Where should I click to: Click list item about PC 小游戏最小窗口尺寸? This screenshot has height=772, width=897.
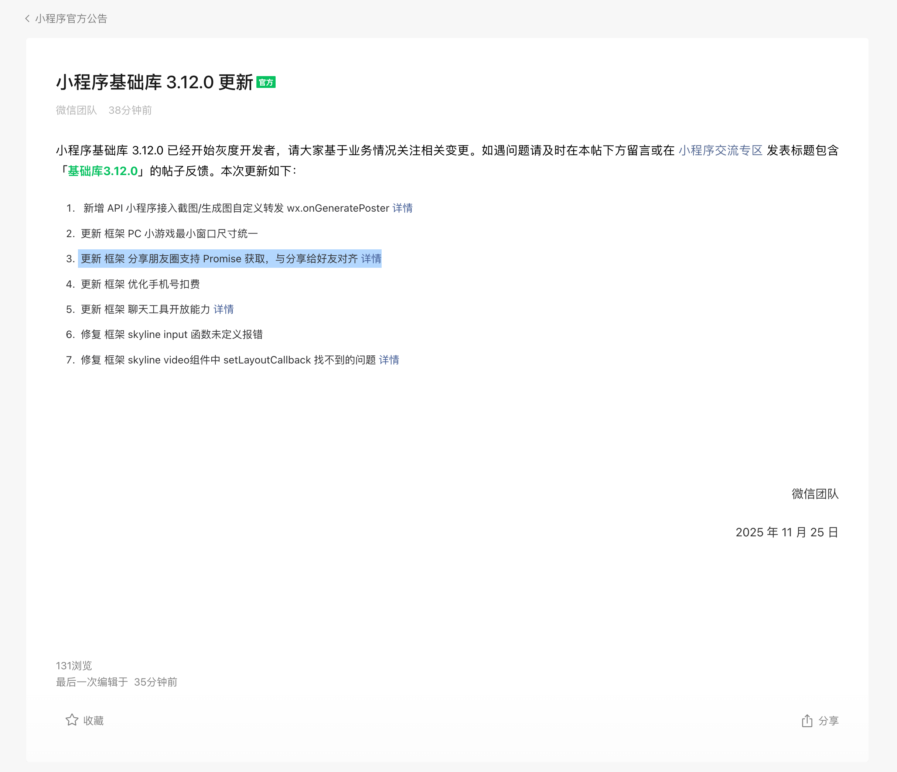pos(169,234)
